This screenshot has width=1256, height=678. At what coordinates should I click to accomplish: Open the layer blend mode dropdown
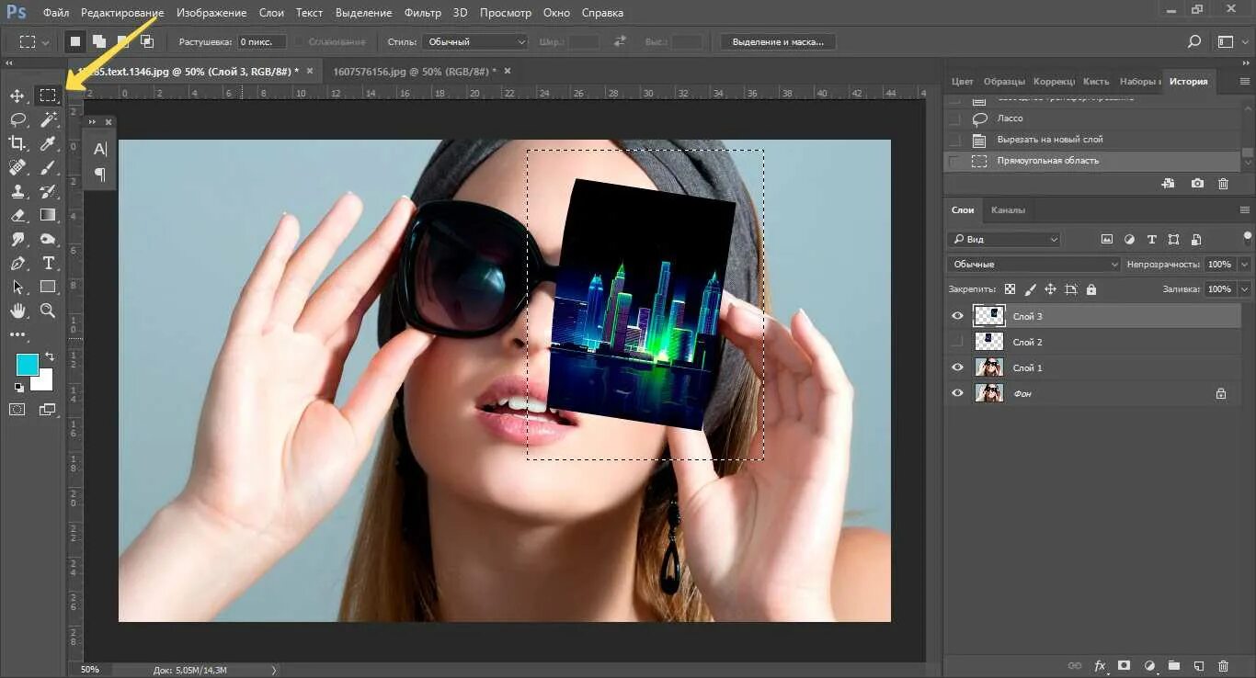click(x=1033, y=265)
